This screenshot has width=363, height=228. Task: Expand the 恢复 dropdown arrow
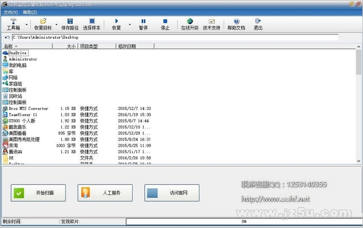pyautogui.click(x=130, y=24)
